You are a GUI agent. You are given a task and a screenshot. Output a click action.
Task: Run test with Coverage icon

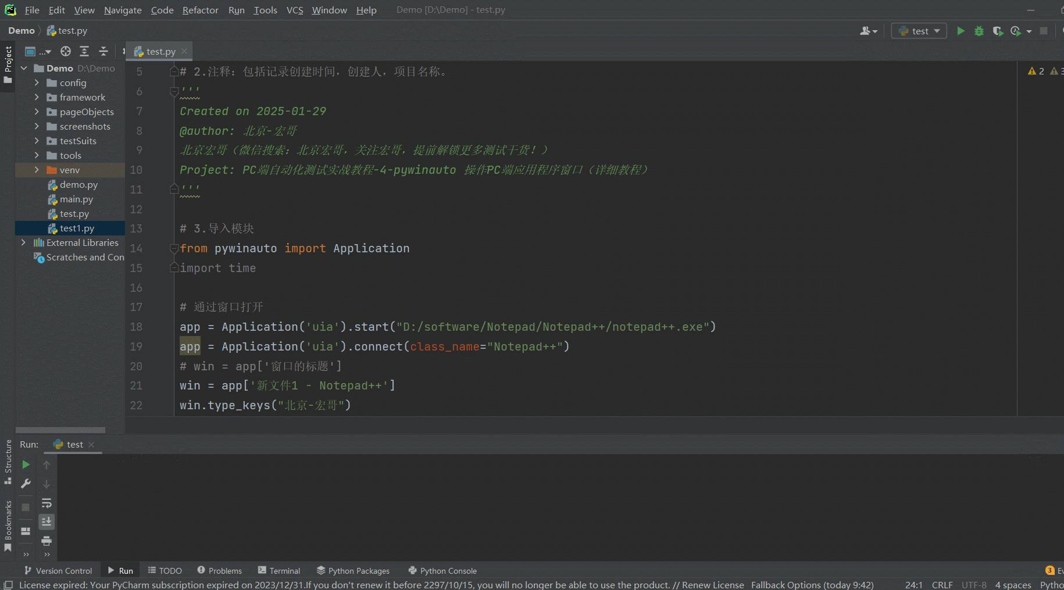[x=998, y=31]
